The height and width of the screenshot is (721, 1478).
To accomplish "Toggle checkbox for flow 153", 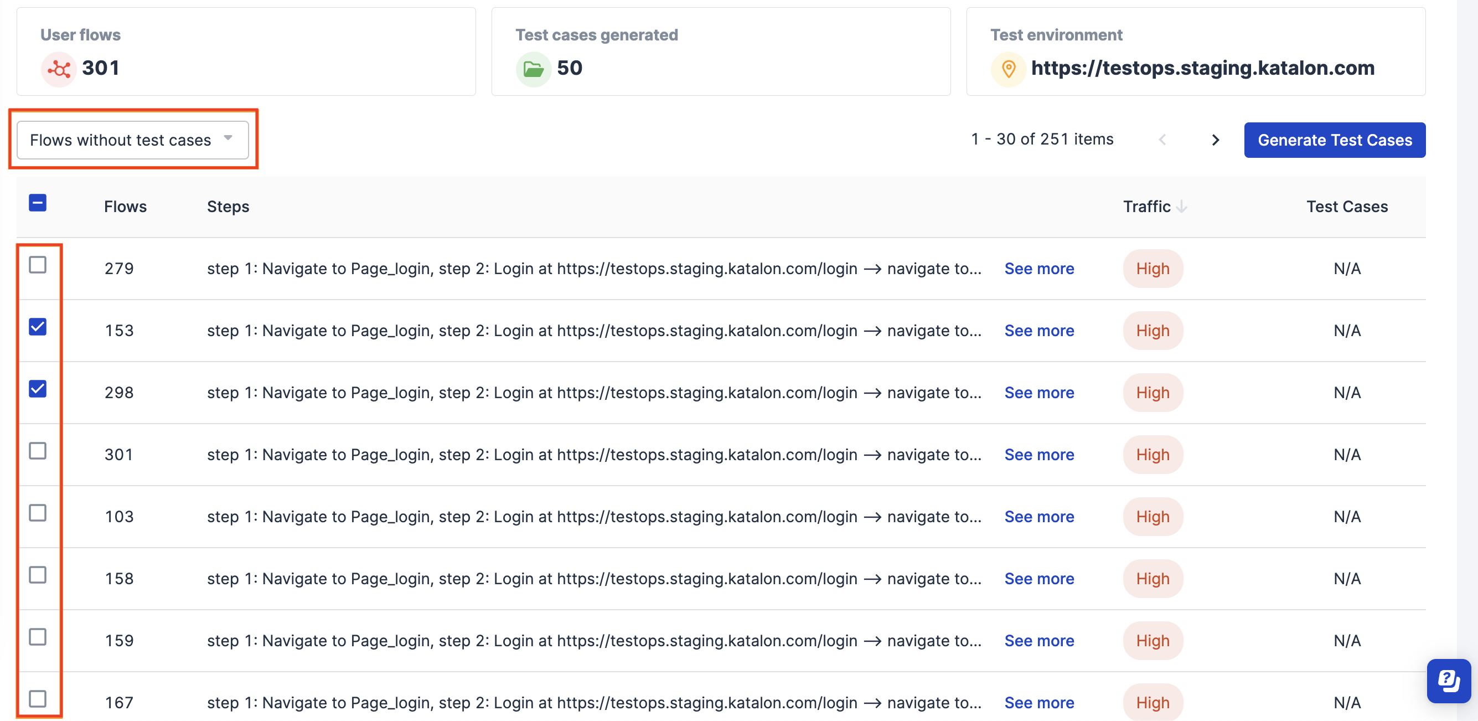I will tap(38, 326).
